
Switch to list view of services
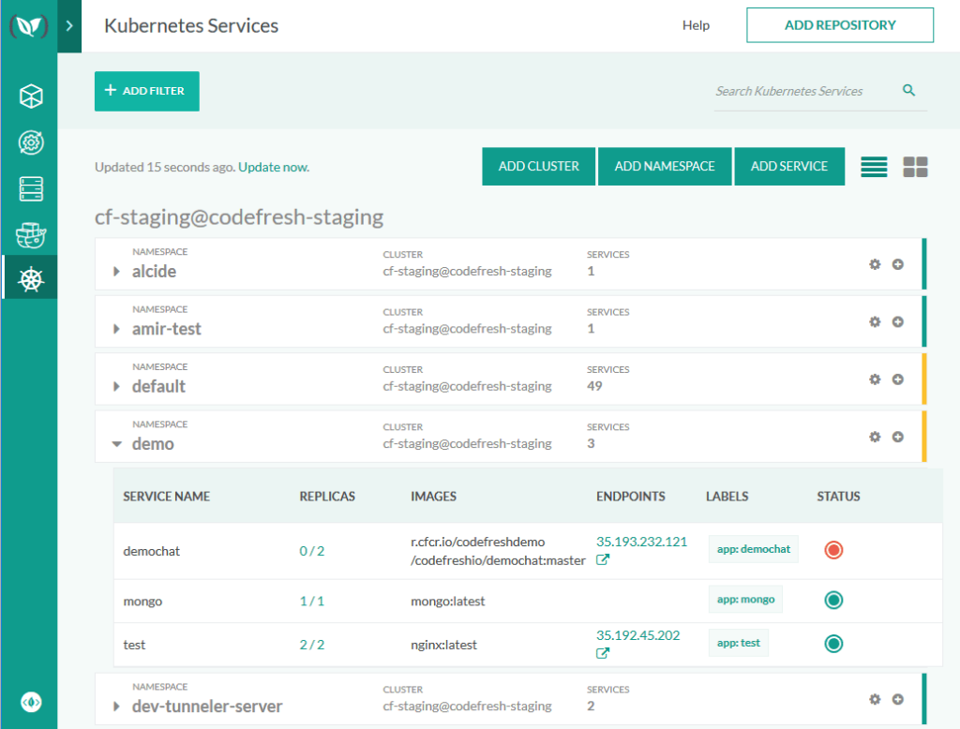pyautogui.click(x=874, y=166)
